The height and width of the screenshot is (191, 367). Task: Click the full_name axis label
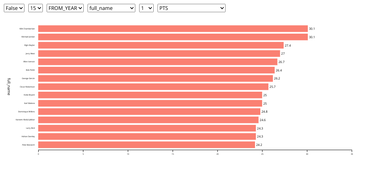pyautogui.click(x=8, y=86)
